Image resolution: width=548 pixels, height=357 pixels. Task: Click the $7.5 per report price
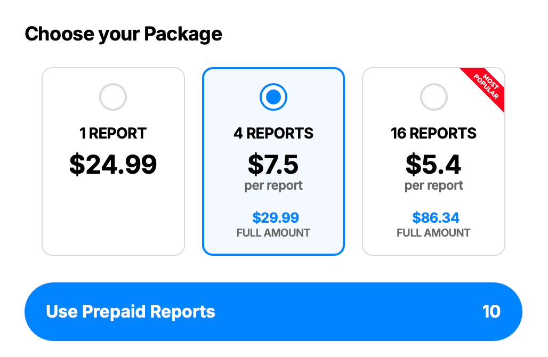[x=273, y=164]
